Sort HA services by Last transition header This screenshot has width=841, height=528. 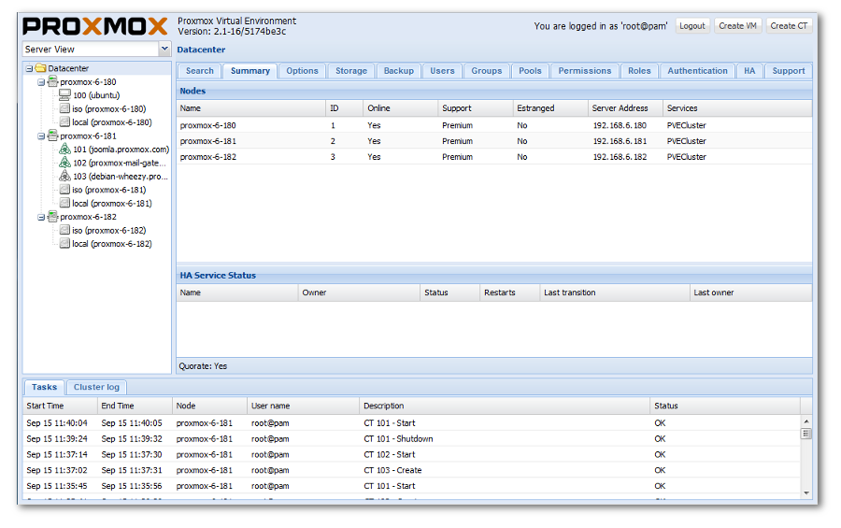coord(614,293)
